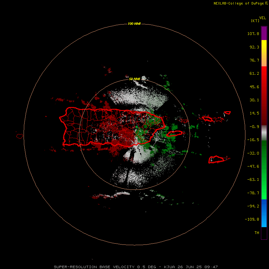Image resolution: width=269 pixels, height=269 pixels.
Task: Click the VEL legend title
Action: [x=262, y=18]
